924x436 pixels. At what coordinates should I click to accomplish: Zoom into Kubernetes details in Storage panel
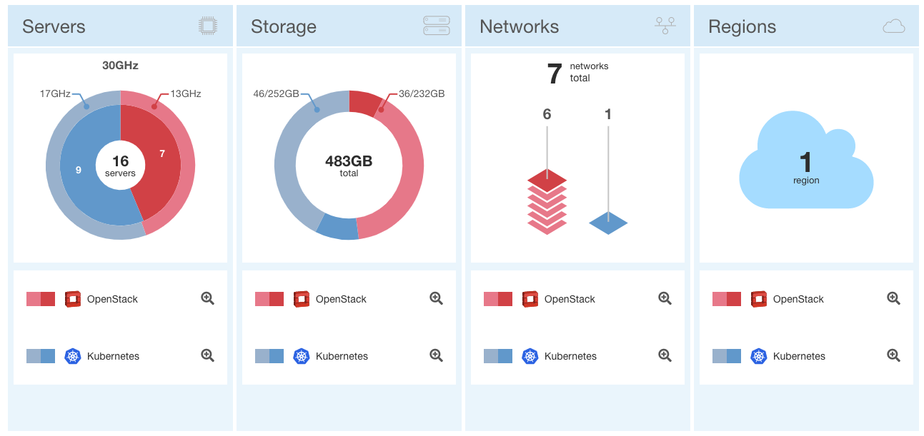(436, 355)
